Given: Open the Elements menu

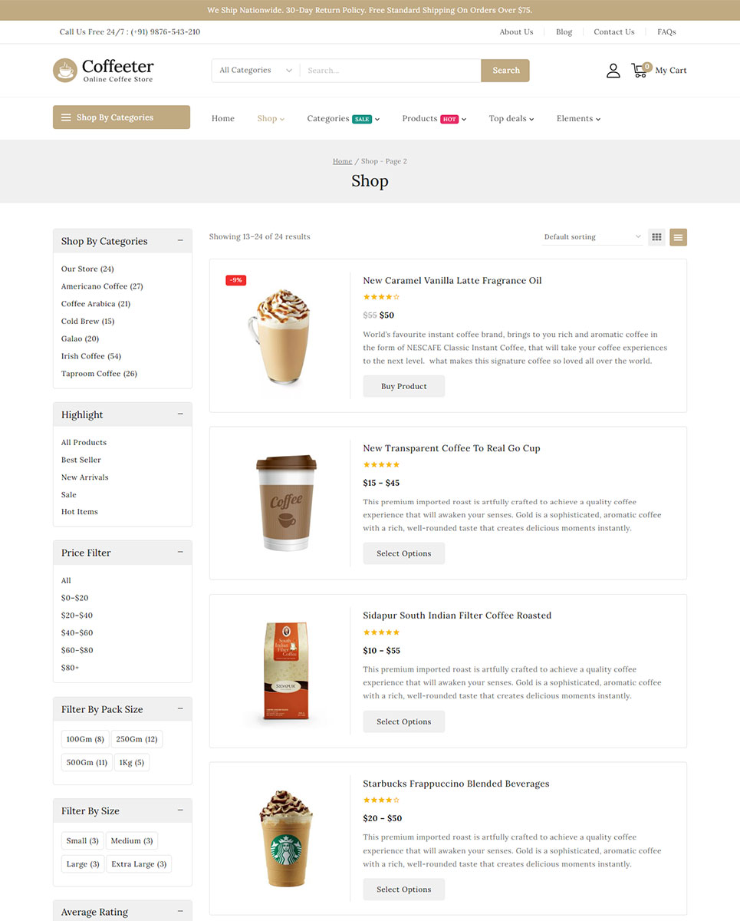Looking at the screenshot, I should tap(578, 119).
